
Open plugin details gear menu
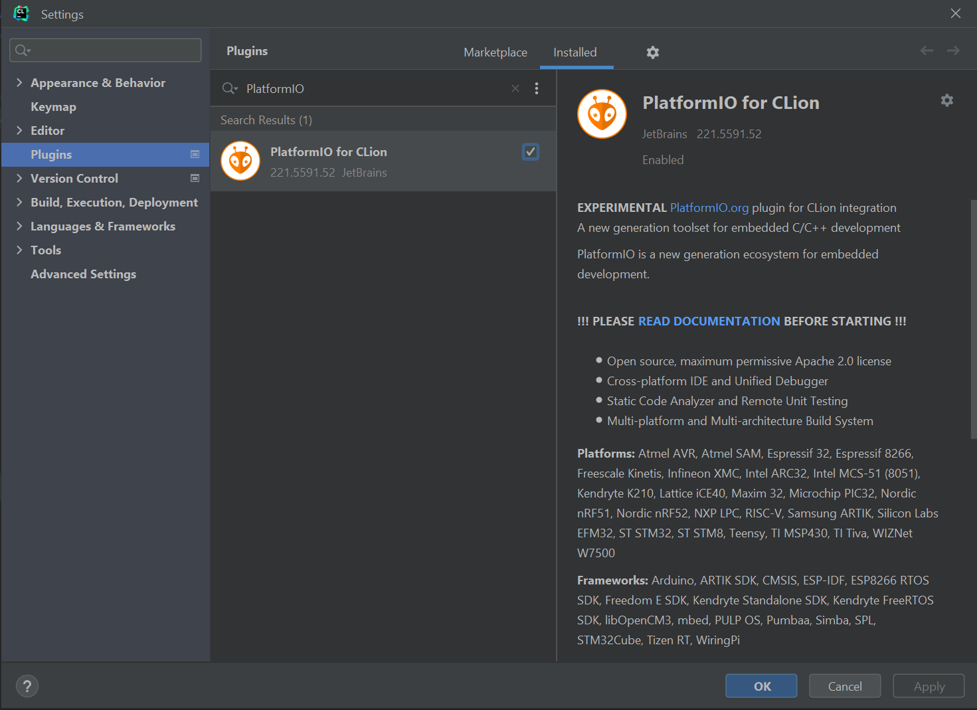[x=947, y=100]
